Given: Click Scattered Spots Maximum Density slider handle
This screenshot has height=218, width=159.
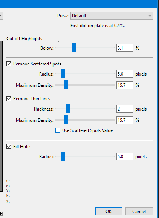Looking at the screenshot, I should point(66,85).
